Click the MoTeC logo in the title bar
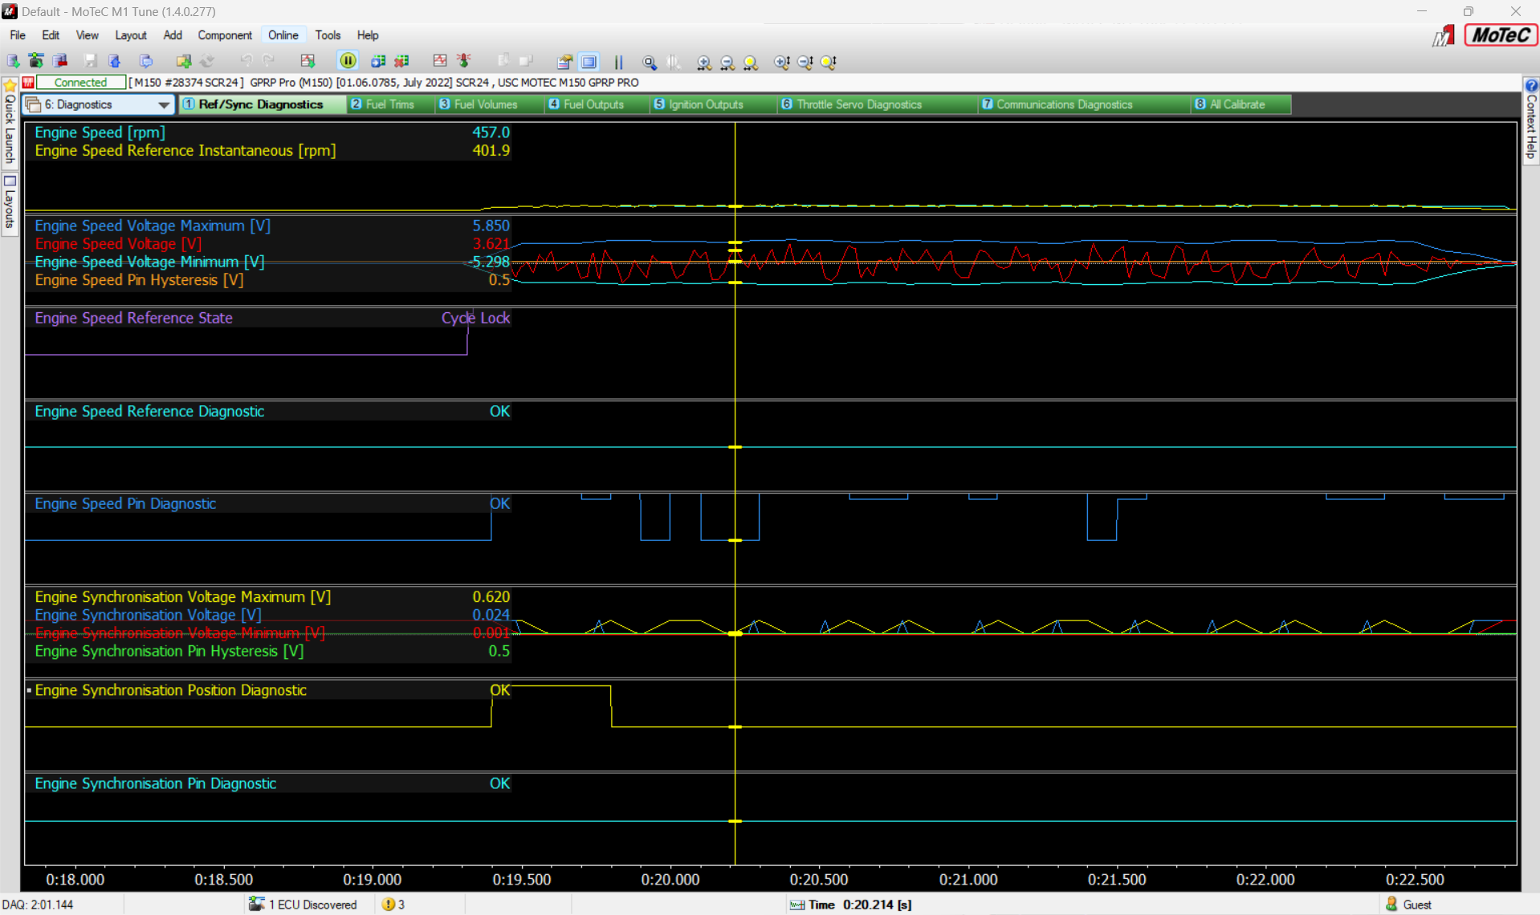The height and width of the screenshot is (915, 1540). click(1498, 35)
